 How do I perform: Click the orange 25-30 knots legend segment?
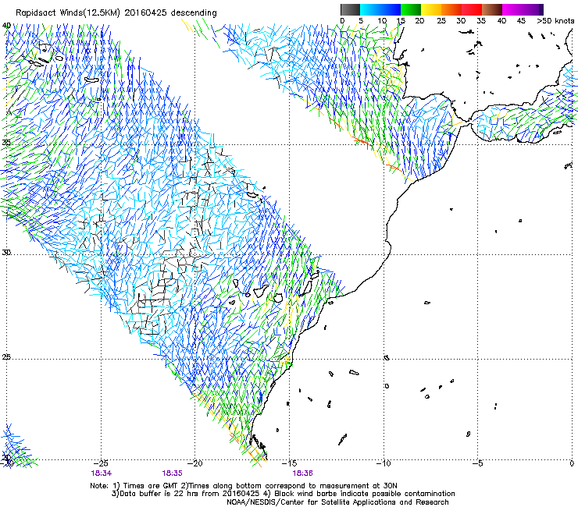coord(451,9)
